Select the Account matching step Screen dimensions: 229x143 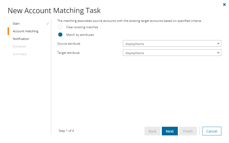click(x=25, y=31)
